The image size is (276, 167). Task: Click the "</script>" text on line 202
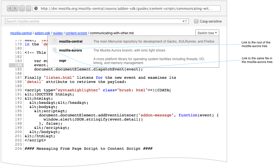tap(35, 140)
